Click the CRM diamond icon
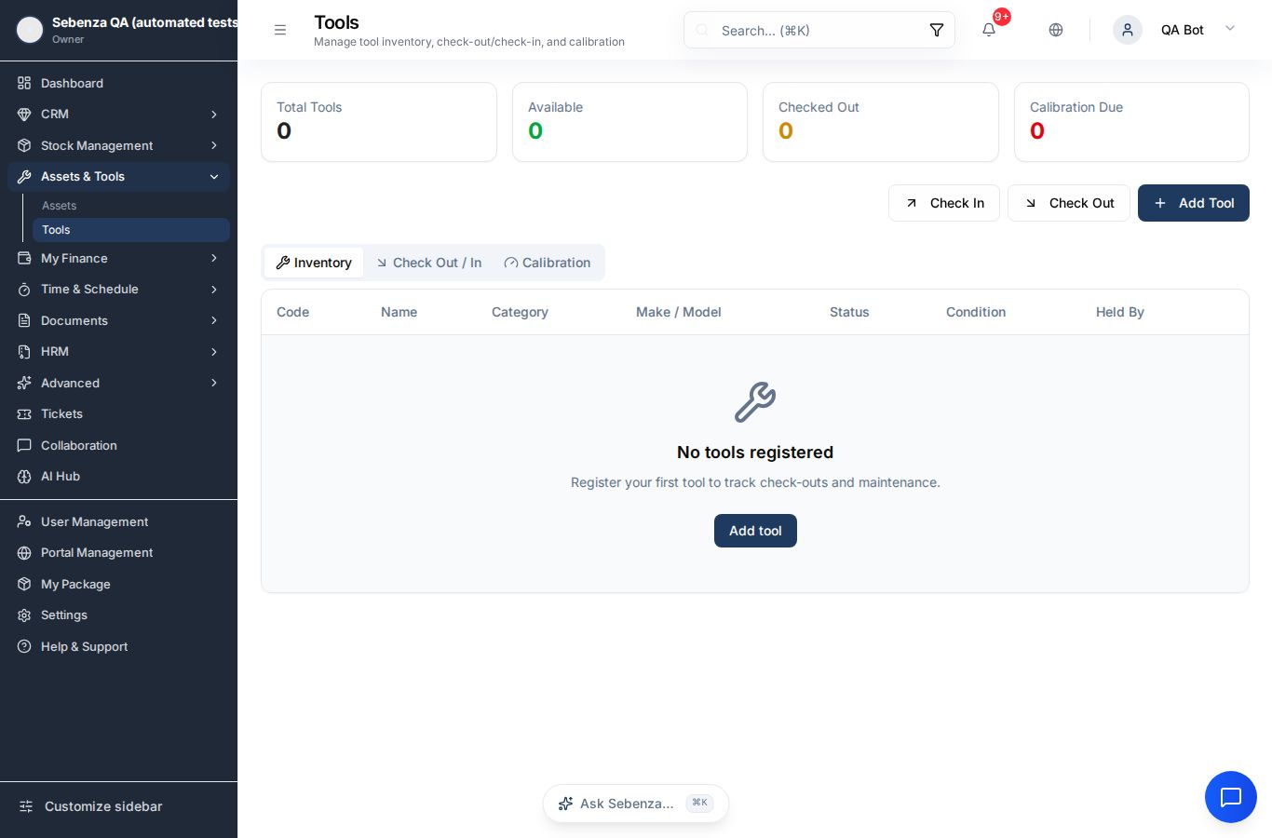The image size is (1272, 838). coord(24,114)
